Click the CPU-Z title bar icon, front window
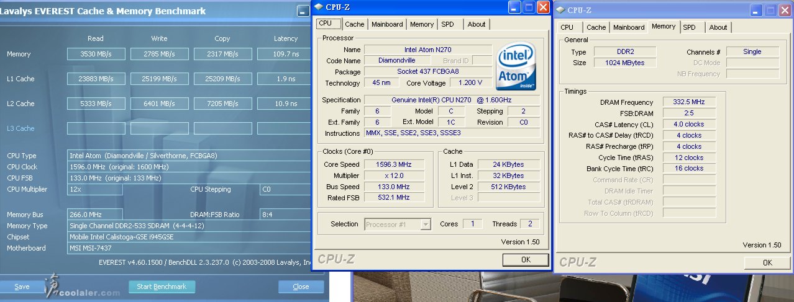Screen dimensions: 794x302 (x=319, y=7)
